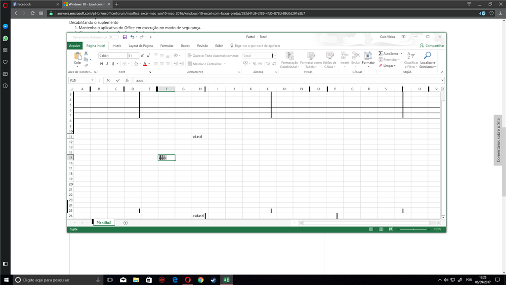The height and width of the screenshot is (285, 506).
Task: Click the Format Painter brush icon
Action: tap(86, 65)
